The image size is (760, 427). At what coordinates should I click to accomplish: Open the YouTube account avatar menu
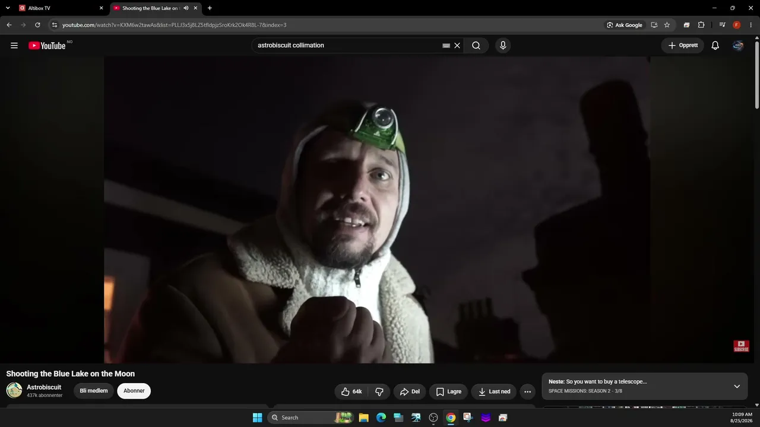pos(738,46)
